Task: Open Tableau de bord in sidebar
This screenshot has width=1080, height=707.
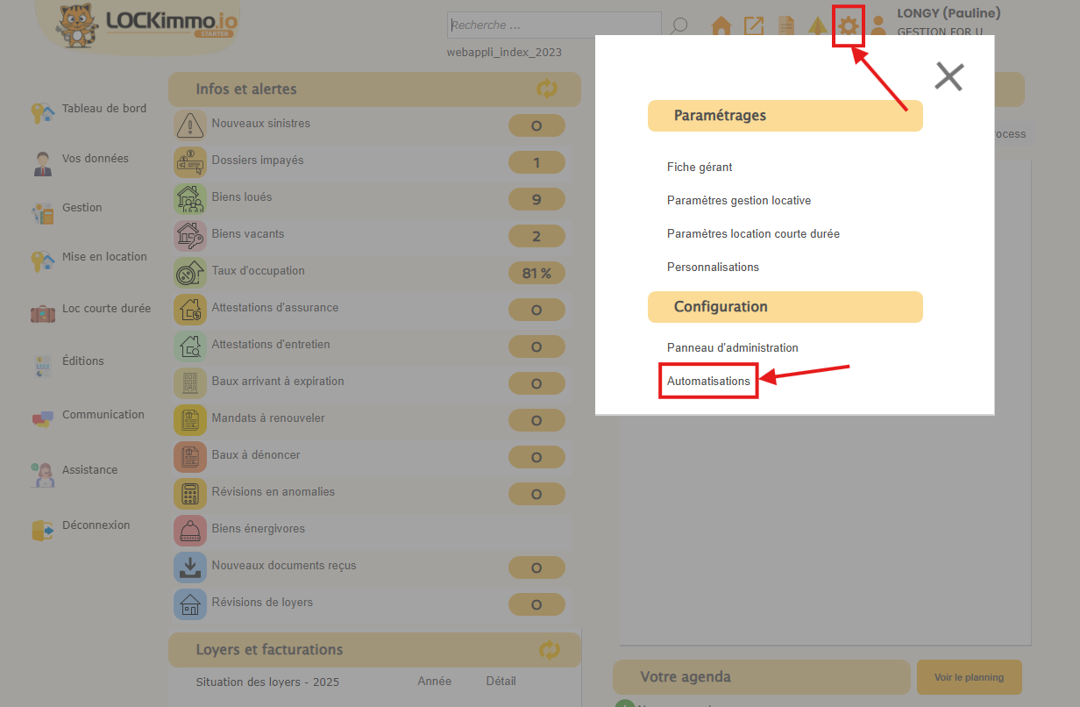Action: (x=103, y=109)
